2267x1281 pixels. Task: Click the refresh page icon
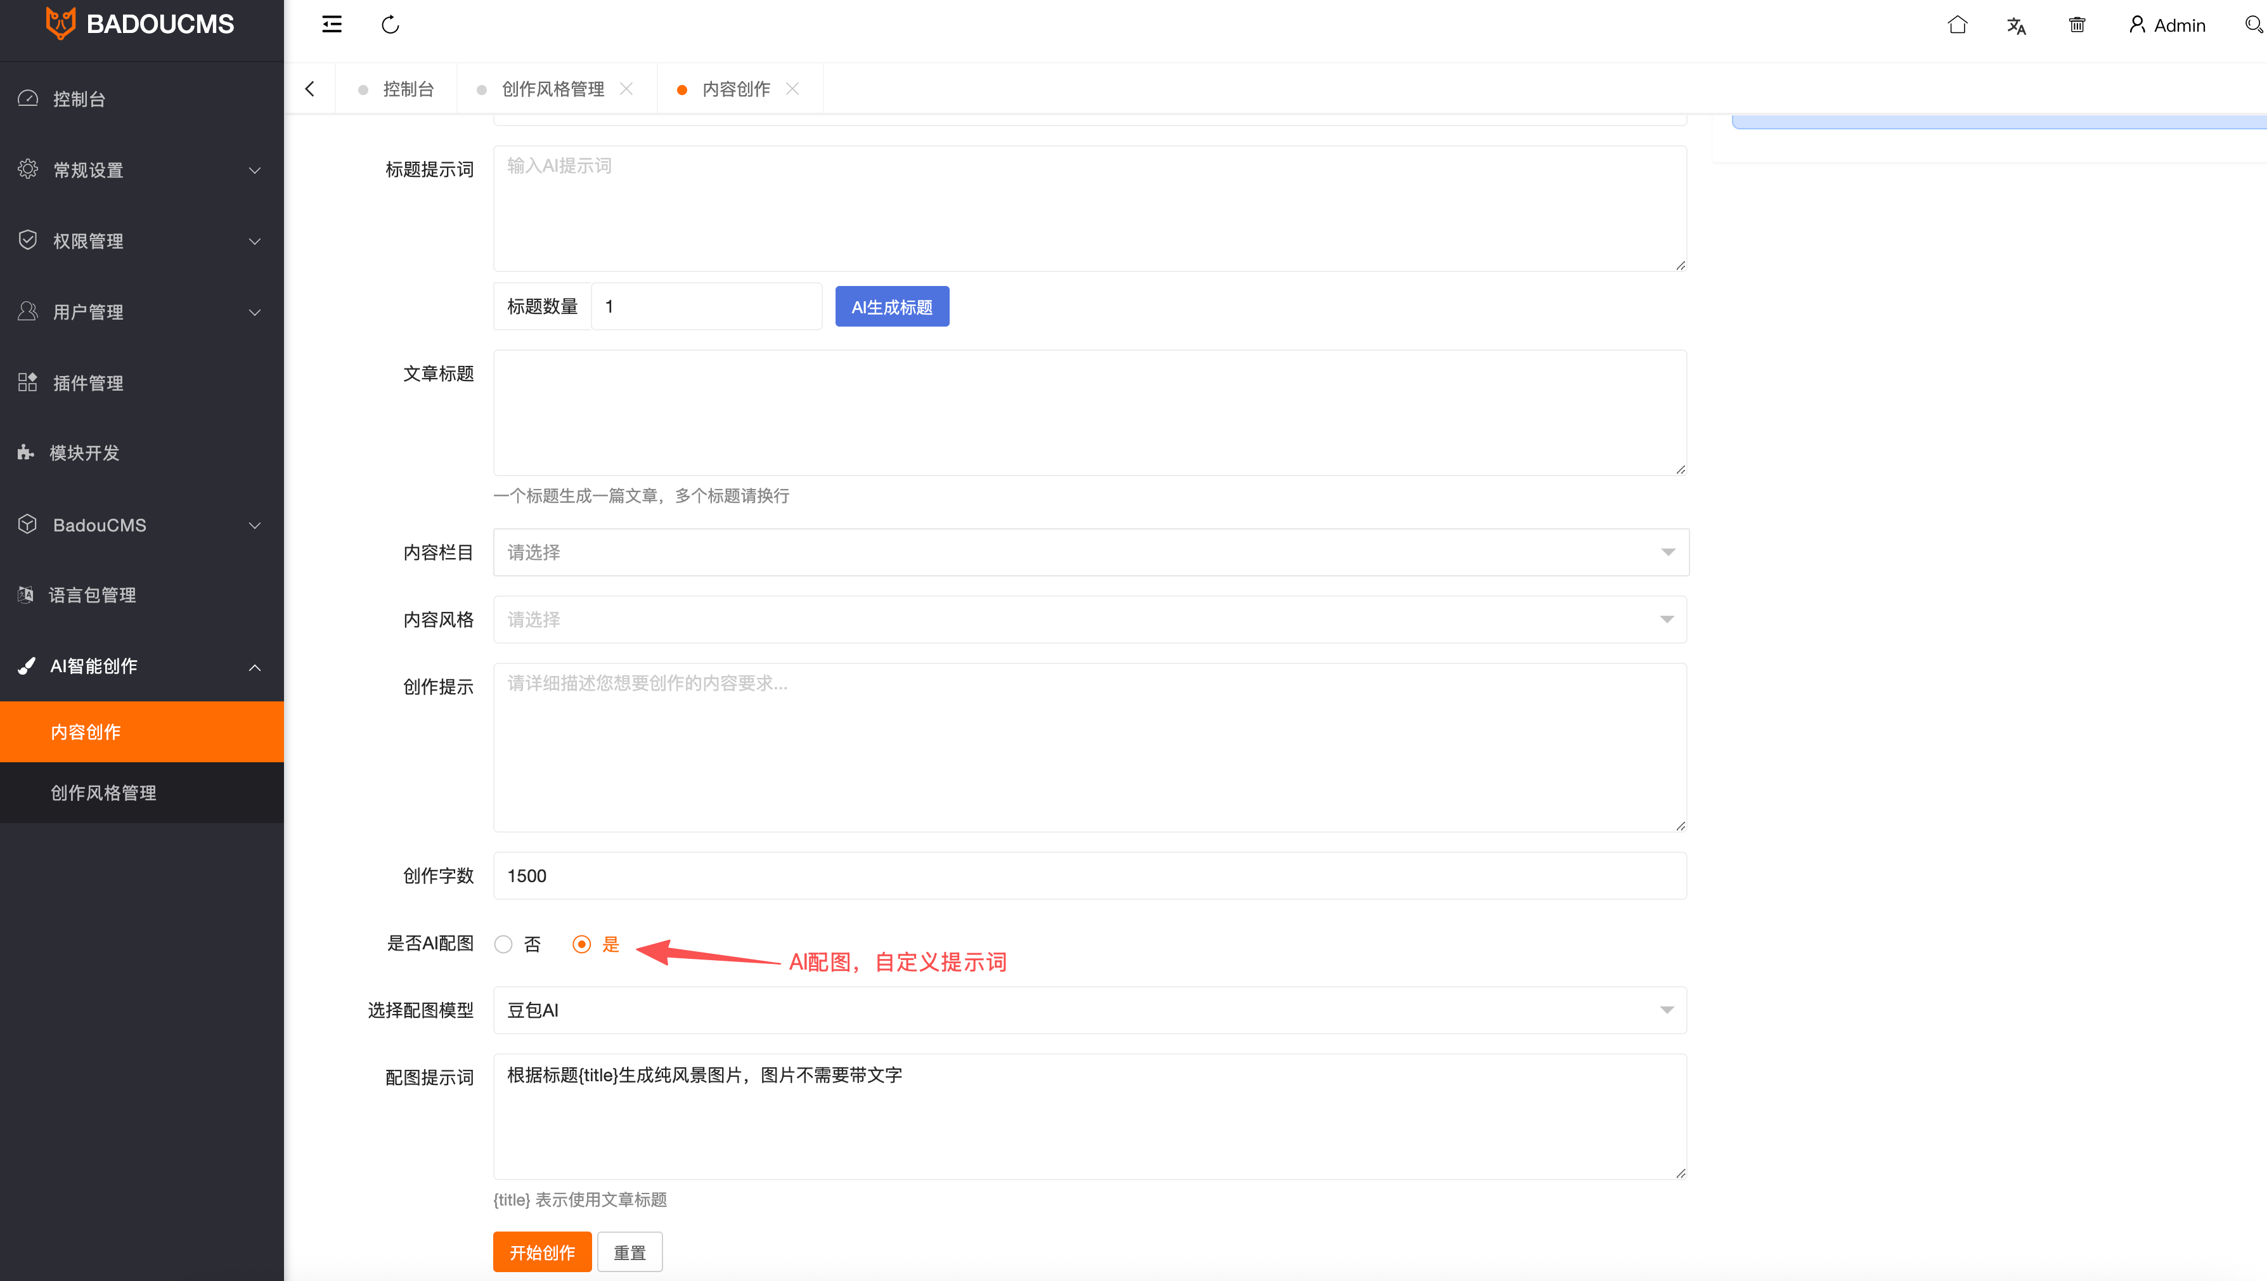(x=391, y=25)
